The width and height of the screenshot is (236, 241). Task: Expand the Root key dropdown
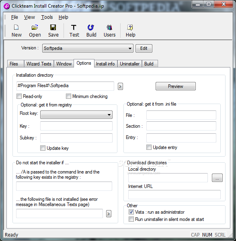click(x=76, y=114)
